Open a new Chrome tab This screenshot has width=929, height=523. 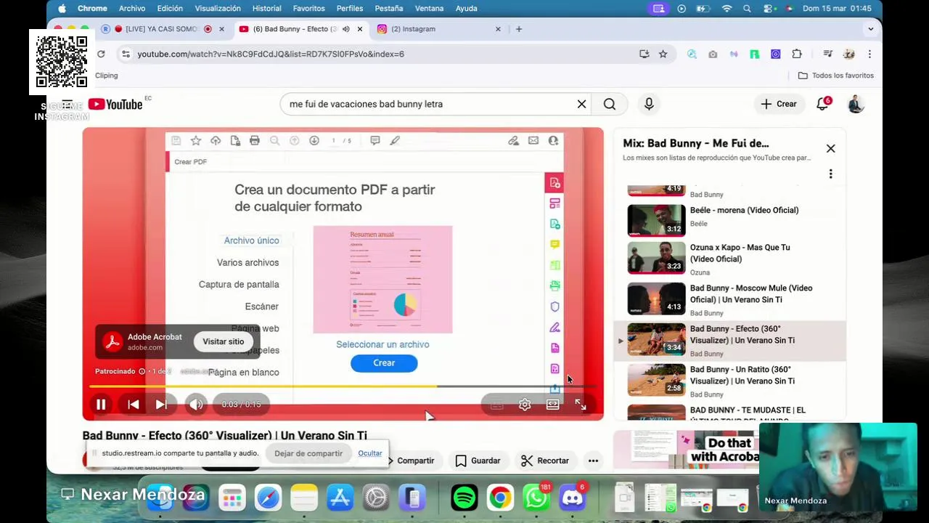(518, 29)
